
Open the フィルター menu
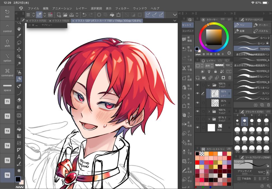click(122, 8)
